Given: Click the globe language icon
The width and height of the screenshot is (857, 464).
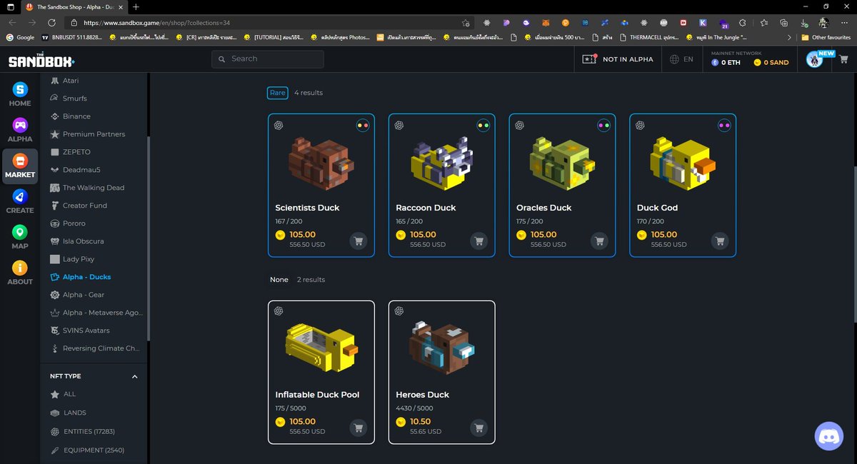Looking at the screenshot, I should 674,59.
